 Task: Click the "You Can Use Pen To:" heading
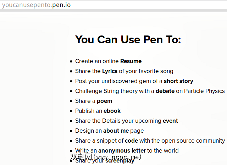point(128,39)
